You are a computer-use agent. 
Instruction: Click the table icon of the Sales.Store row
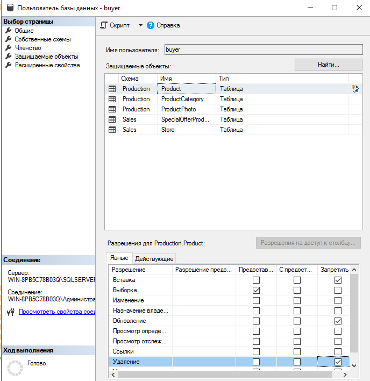pos(112,130)
